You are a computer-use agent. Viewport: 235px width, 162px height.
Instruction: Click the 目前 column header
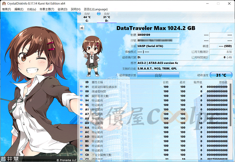click(166, 82)
